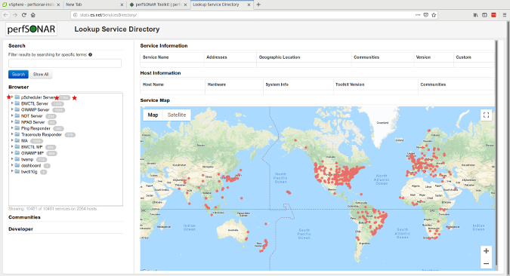Open the Developer section
This screenshot has width=510, height=276.
[21, 229]
